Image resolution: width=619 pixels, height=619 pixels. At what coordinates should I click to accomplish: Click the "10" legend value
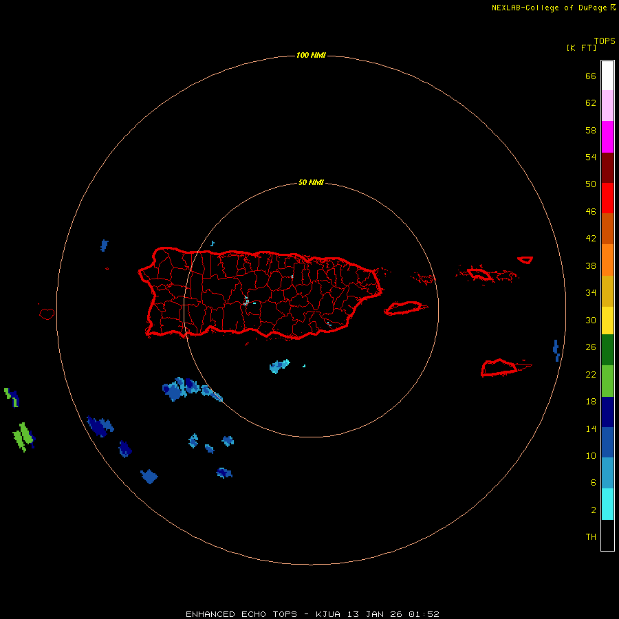coord(591,456)
